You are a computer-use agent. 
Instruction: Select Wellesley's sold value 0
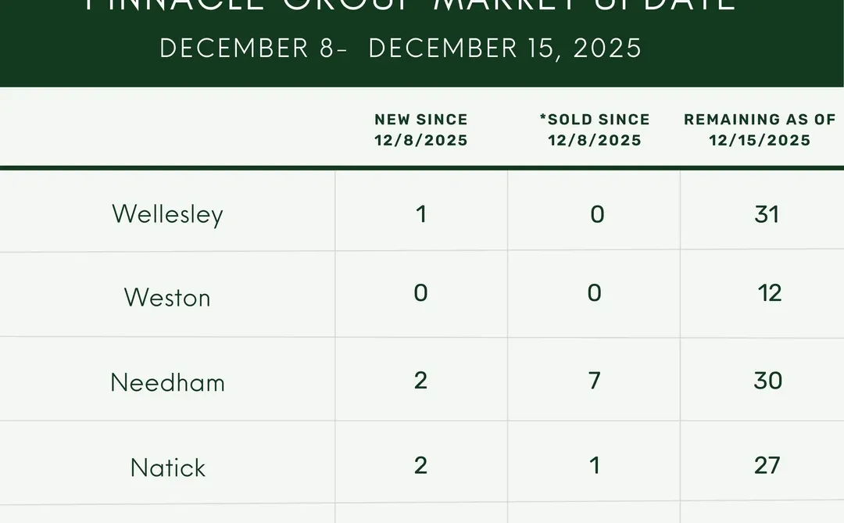(x=597, y=214)
